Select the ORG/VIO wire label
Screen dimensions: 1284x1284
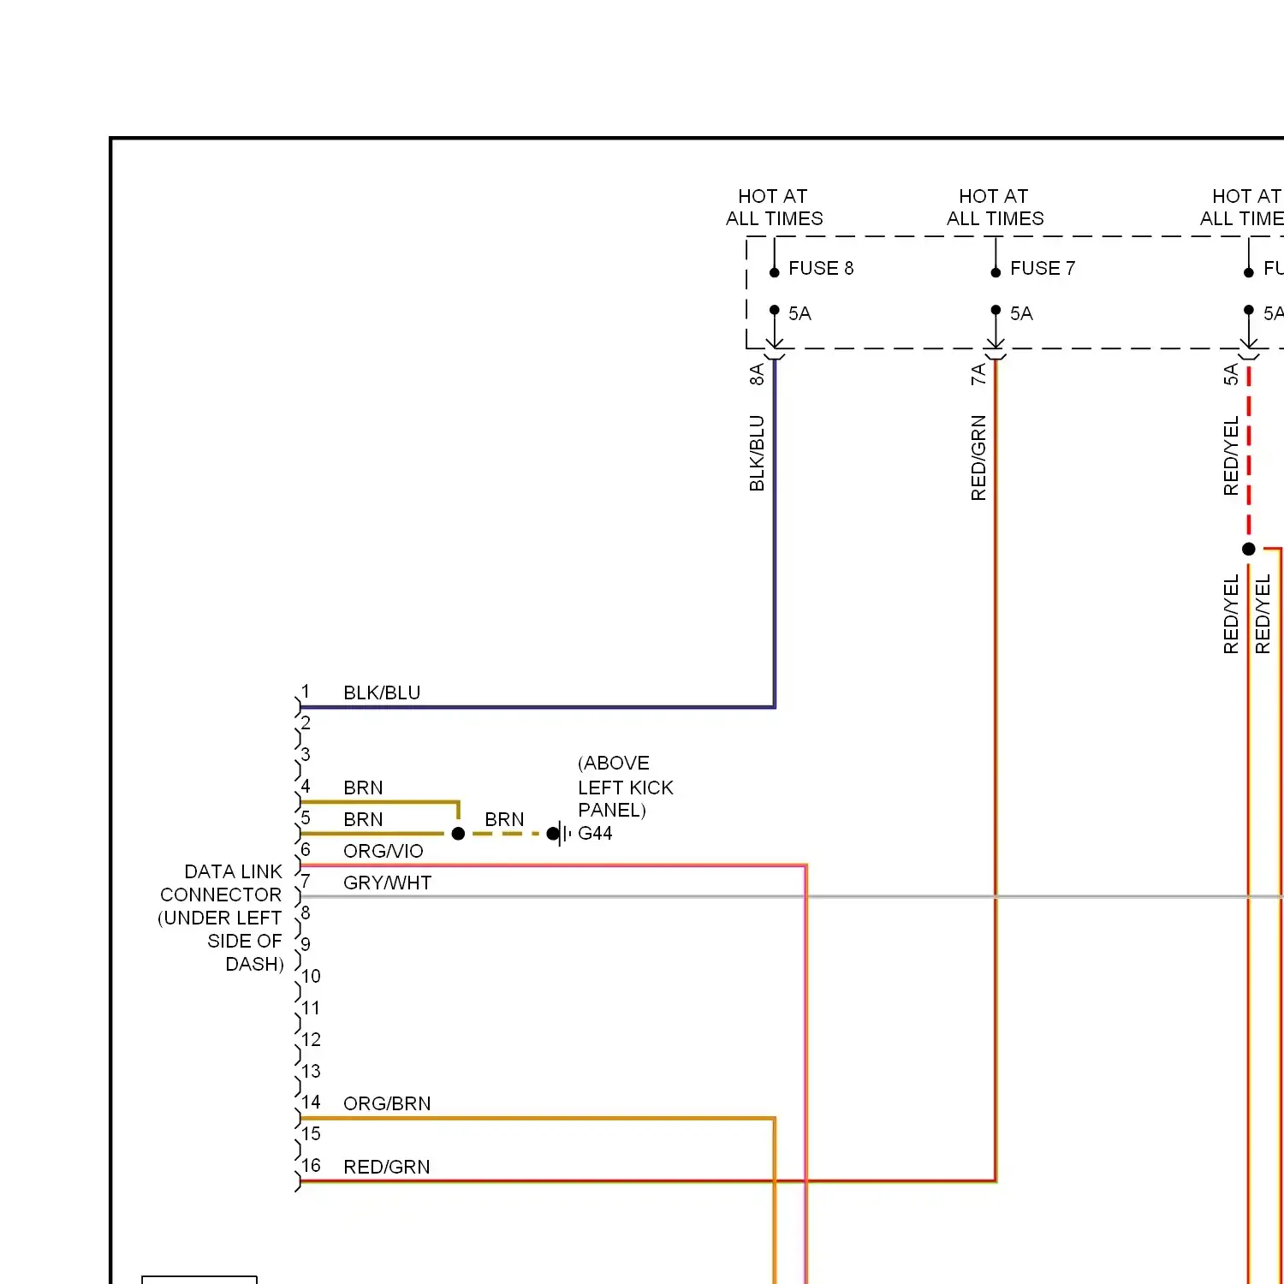pyautogui.click(x=383, y=851)
